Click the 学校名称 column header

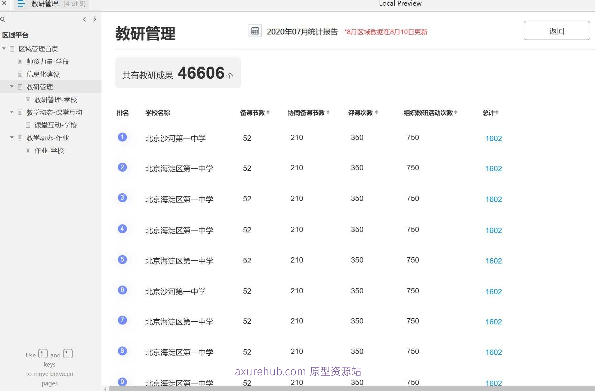[x=157, y=113]
